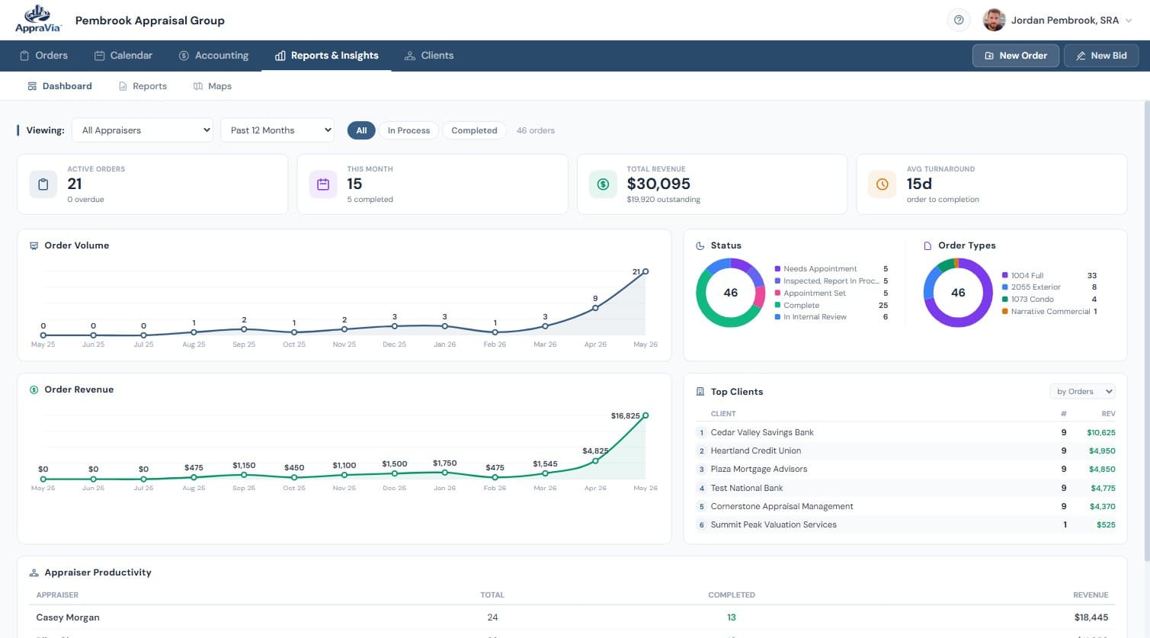Click the Top Clients building icon
The width and height of the screenshot is (1150, 638).
700,392
